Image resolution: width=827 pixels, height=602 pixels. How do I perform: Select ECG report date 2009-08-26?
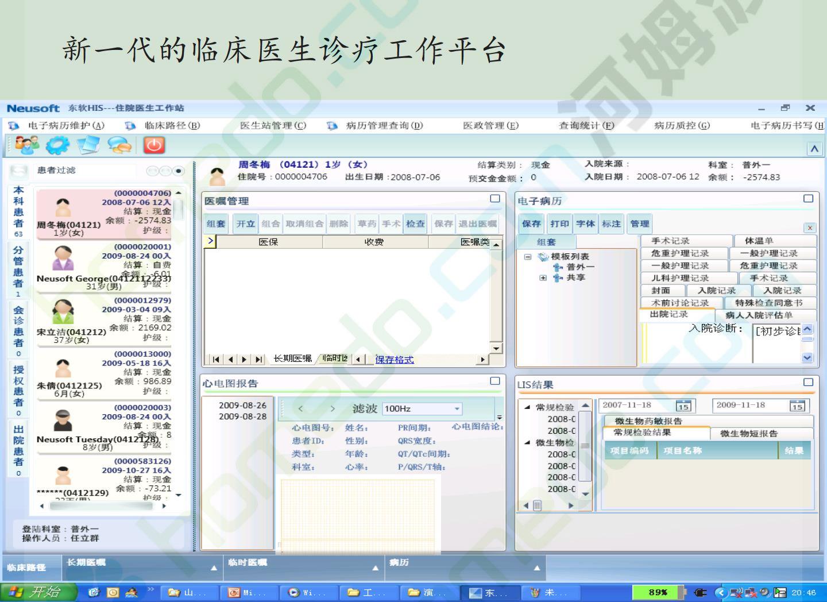[242, 405]
